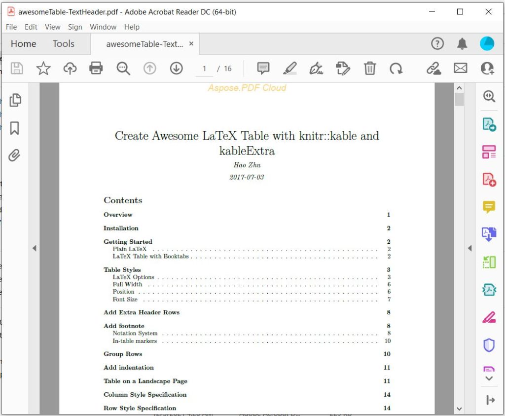Screen dimensions: 505x416
Task: Rotate the current page
Action: (x=397, y=69)
